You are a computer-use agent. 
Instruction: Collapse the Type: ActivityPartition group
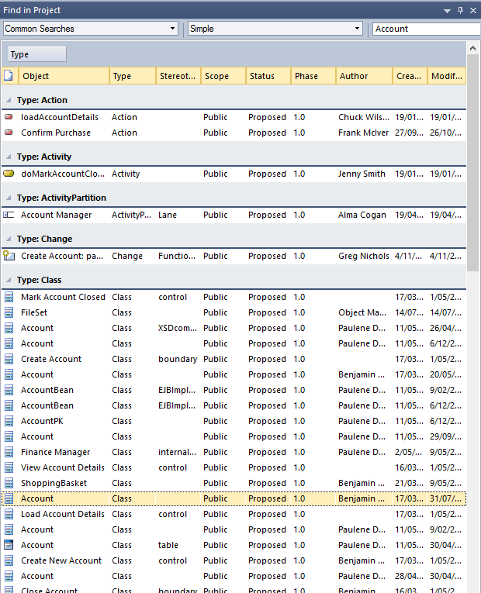click(x=8, y=198)
